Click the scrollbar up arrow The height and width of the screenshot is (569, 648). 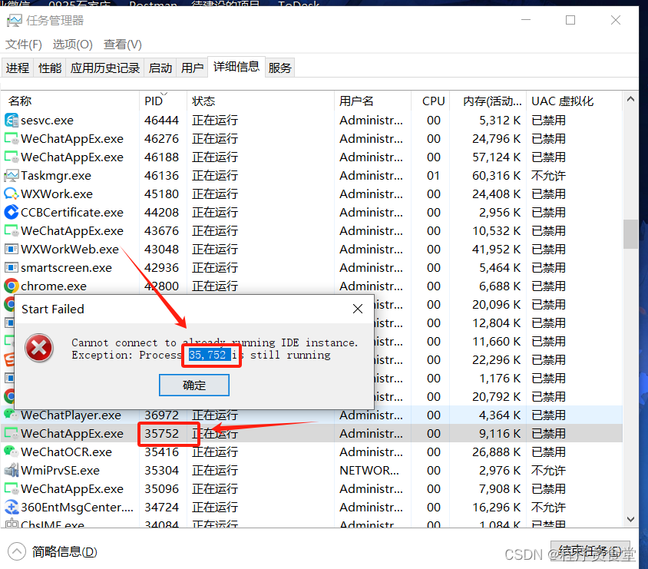click(630, 99)
